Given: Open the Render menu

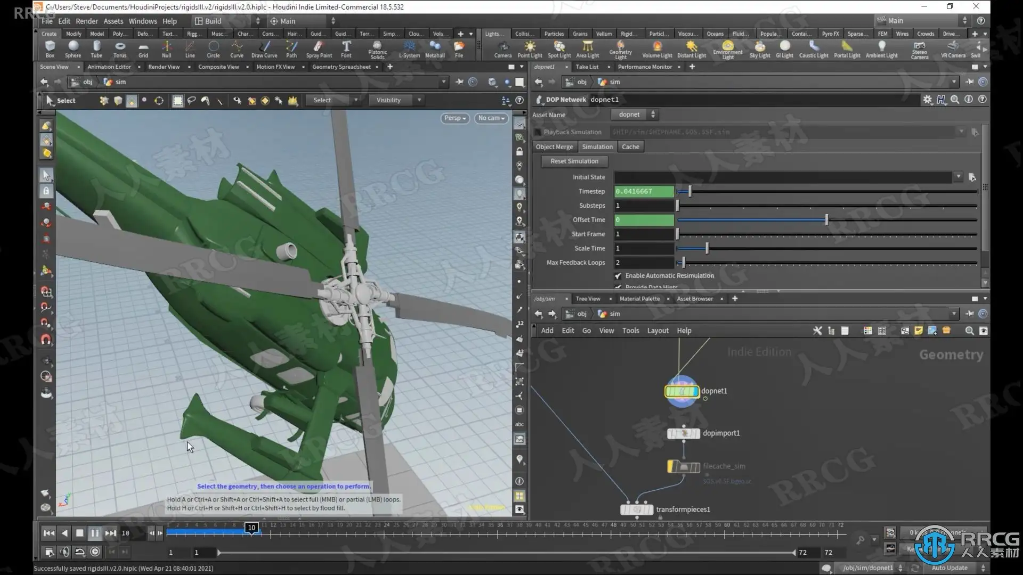Looking at the screenshot, I should tap(86, 21).
